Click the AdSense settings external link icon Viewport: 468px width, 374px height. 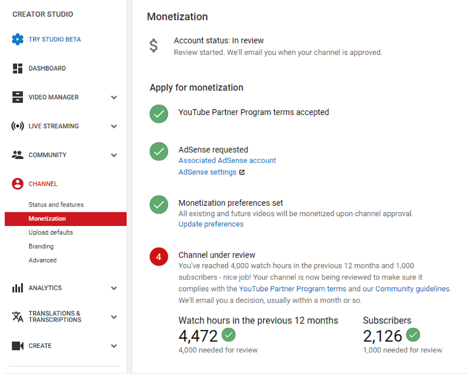coord(242,172)
